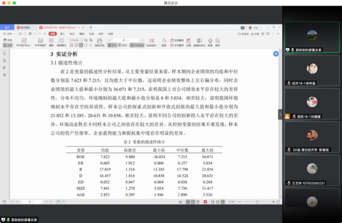Select participant tile 经济18-1
342x223 pixels.
pyautogui.click(x=312, y=70)
